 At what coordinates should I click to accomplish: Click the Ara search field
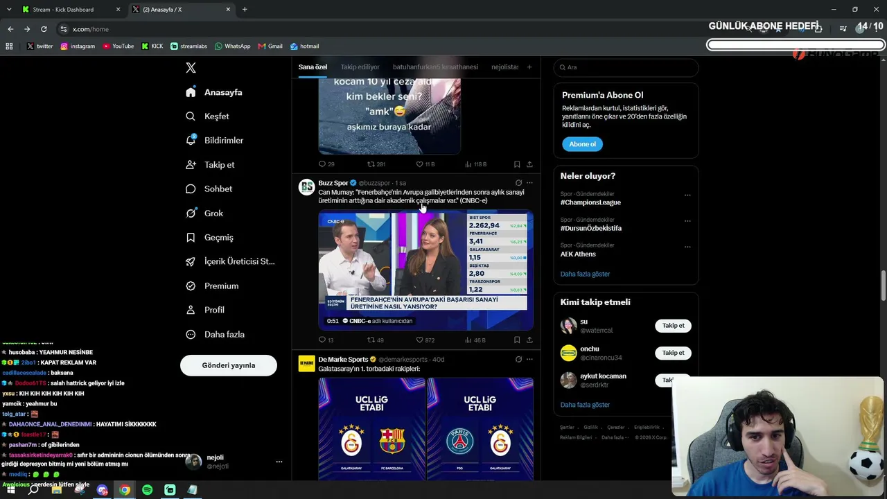[x=626, y=67]
